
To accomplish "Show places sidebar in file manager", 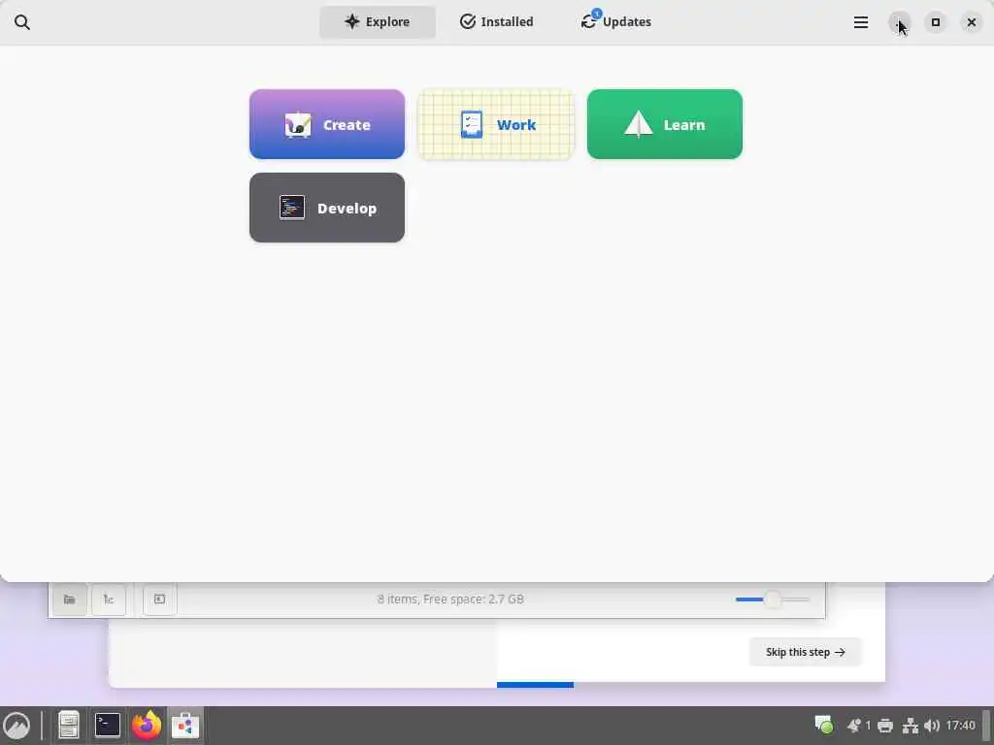I will [70, 599].
